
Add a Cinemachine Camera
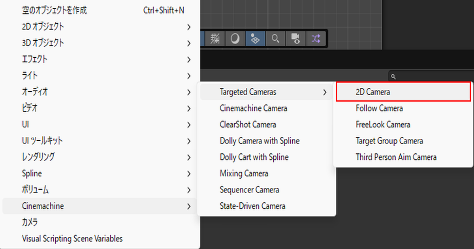coord(253,108)
